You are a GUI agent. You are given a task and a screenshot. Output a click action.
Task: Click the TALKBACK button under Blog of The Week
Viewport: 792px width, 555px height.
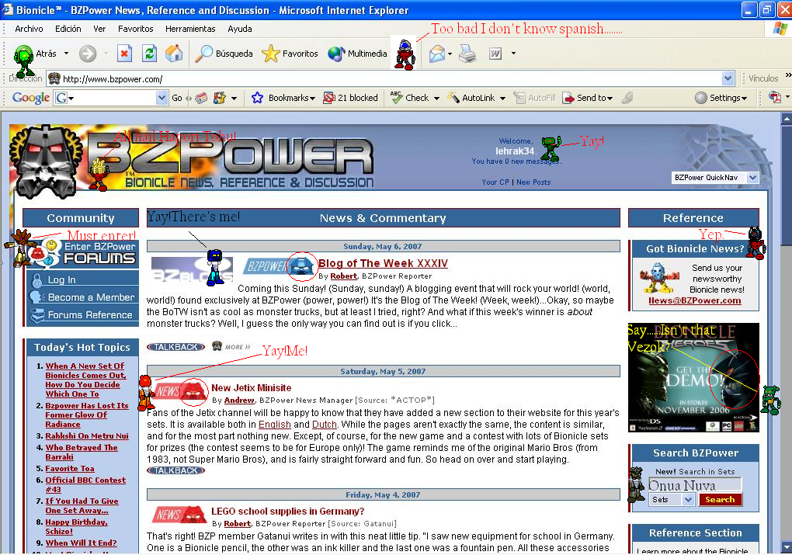(175, 347)
